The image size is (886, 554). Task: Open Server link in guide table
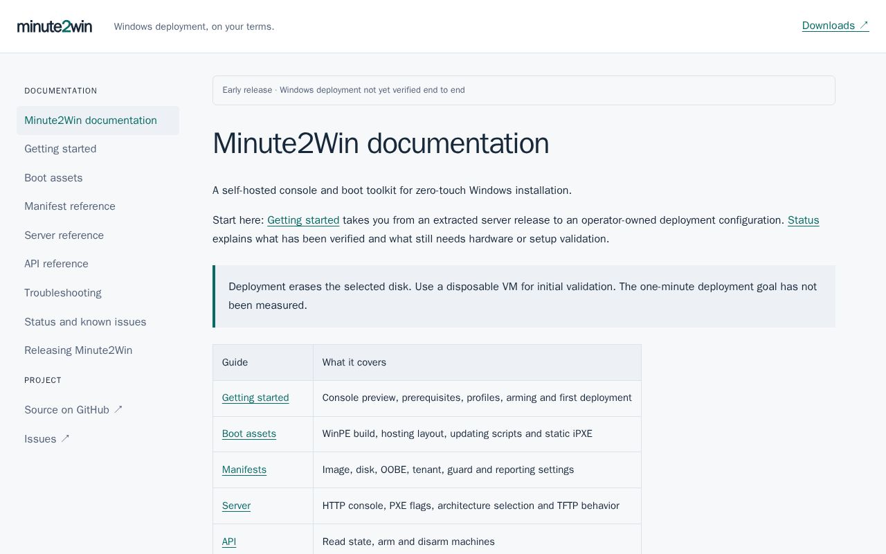tap(236, 506)
